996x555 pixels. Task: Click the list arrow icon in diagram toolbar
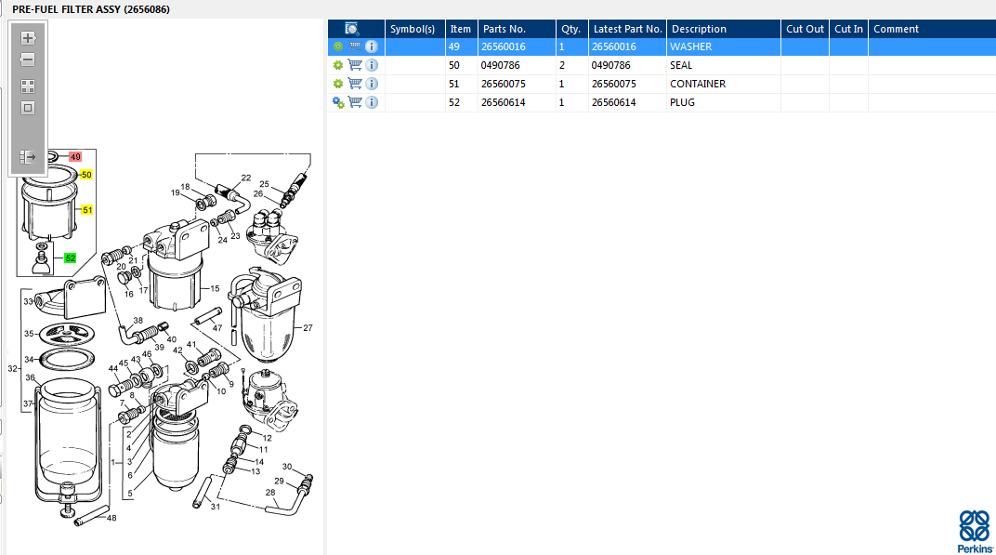[x=28, y=157]
